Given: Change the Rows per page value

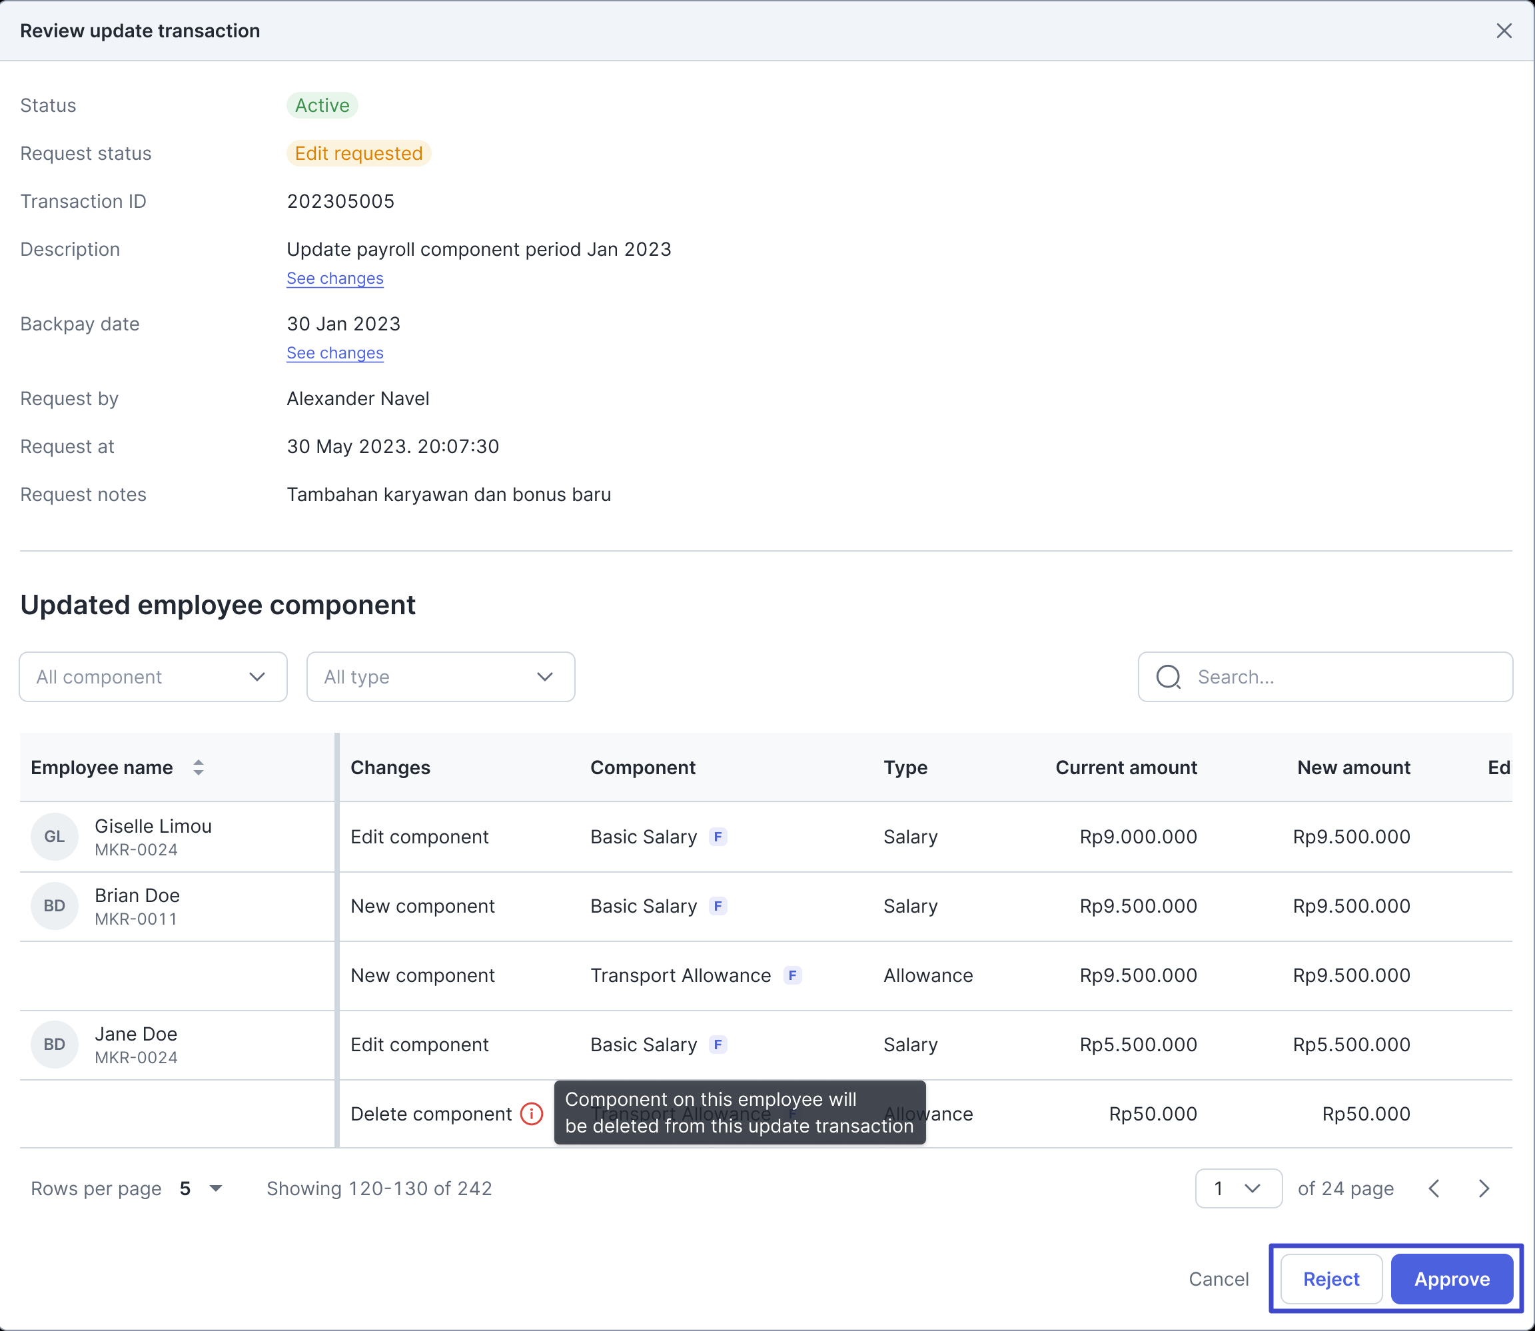Looking at the screenshot, I should (x=201, y=1188).
